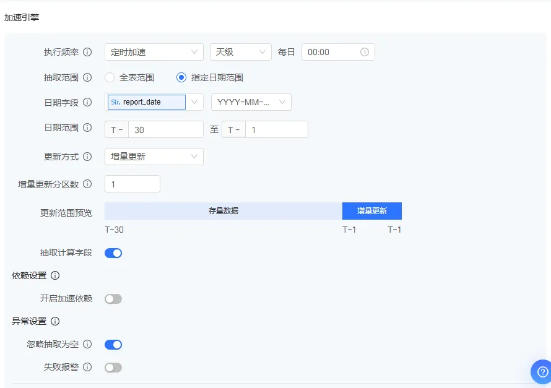Open 增量更新 update mode dropdown
The image size is (551, 388).
point(154,157)
